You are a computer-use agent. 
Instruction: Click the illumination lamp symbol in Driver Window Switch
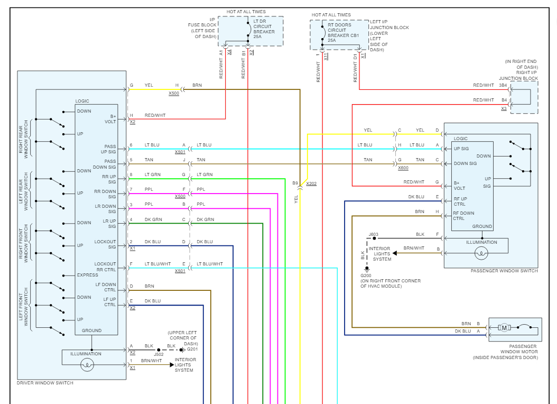87,364
